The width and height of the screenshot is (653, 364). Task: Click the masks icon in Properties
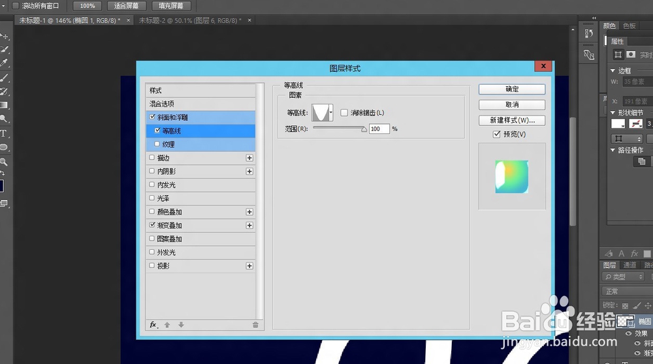[x=631, y=55]
